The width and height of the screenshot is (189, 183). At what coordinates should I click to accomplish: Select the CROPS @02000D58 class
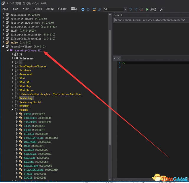click(x=34, y=126)
